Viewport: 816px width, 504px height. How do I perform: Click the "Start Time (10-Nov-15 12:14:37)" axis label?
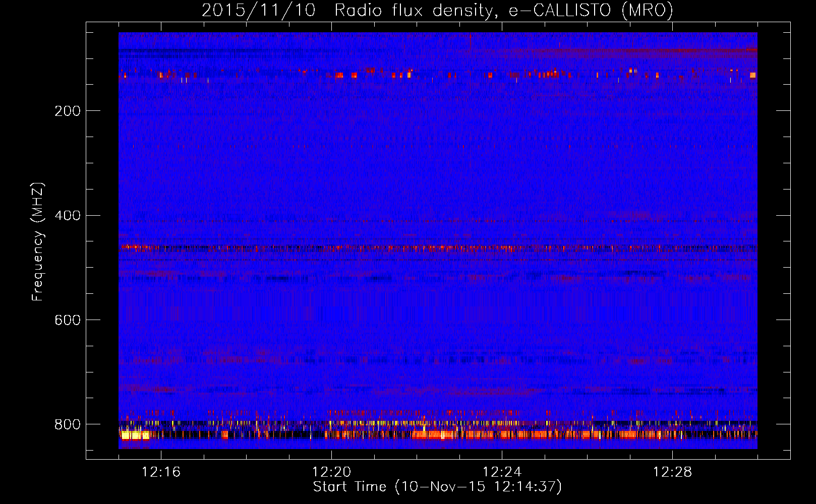click(x=437, y=487)
